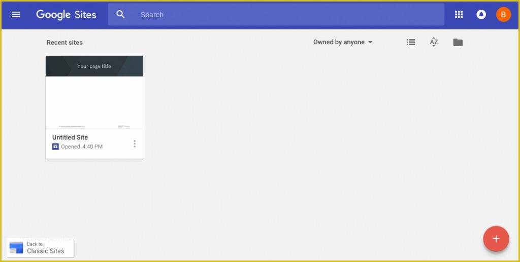Click the magnifier search icon
The width and height of the screenshot is (520, 262).
click(121, 14)
